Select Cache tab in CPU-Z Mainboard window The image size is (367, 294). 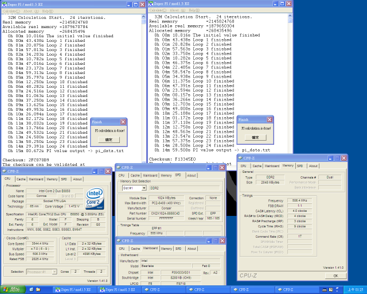(x=135, y=249)
